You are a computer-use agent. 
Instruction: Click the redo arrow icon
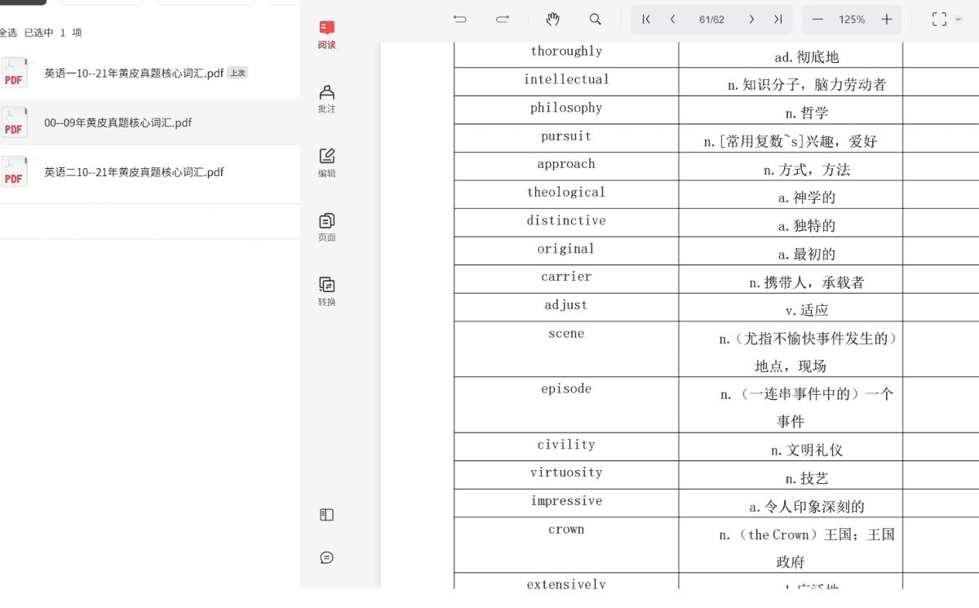503,20
